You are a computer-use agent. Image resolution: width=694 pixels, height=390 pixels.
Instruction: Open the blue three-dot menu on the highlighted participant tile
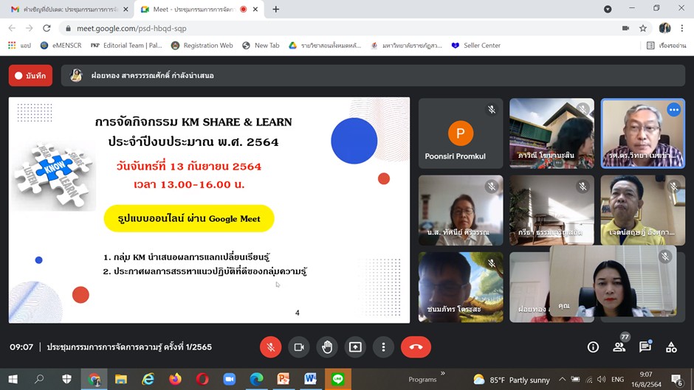point(673,110)
